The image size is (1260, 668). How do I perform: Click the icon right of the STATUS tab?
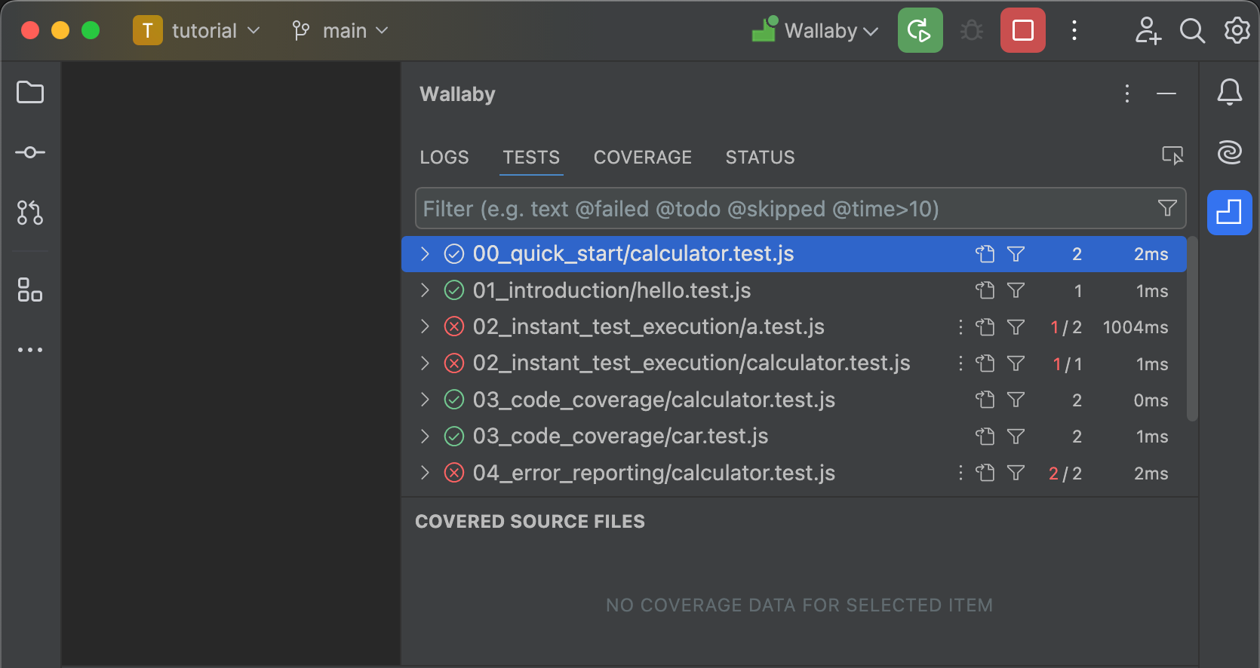tap(1172, 155)
